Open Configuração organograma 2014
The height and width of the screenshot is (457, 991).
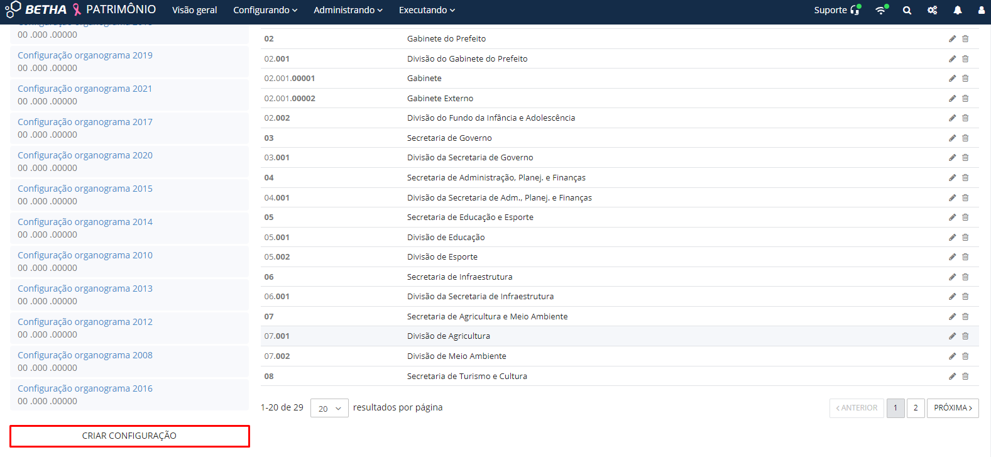click(x=85, y=222)
